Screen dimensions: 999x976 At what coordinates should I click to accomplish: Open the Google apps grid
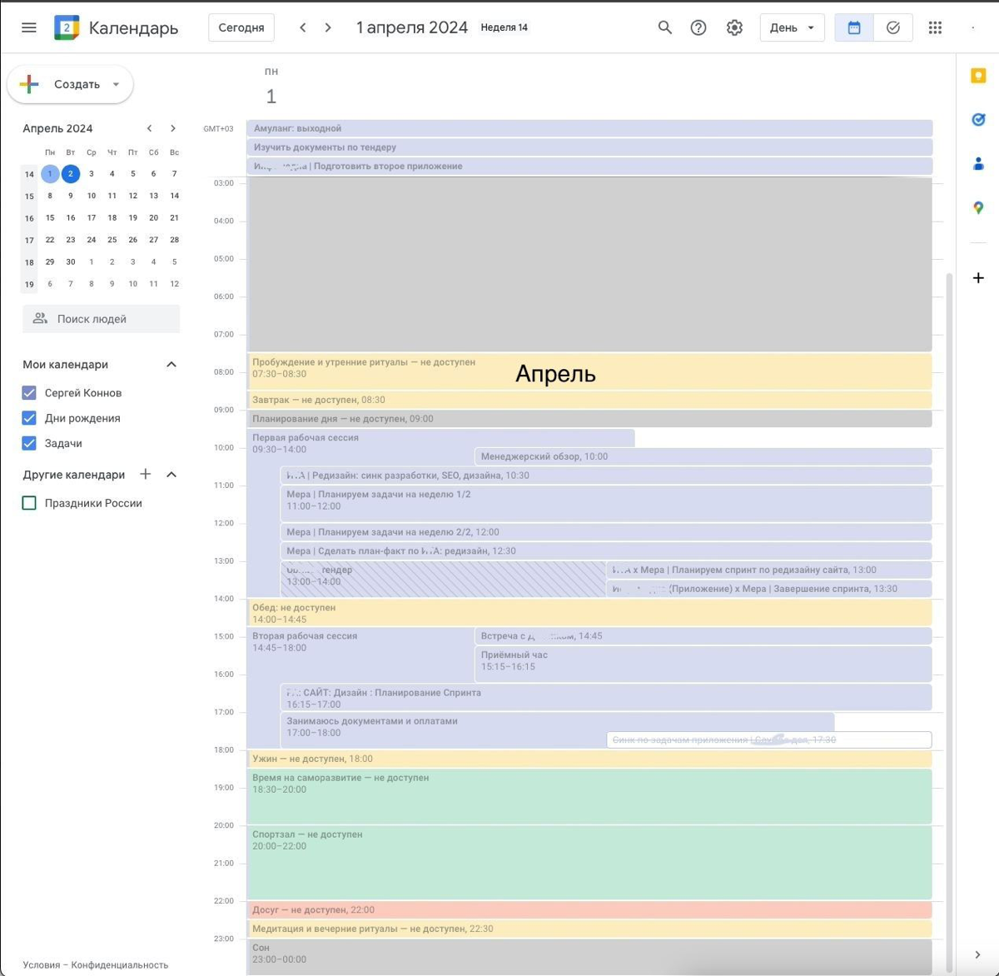click(x=935, y=27)
